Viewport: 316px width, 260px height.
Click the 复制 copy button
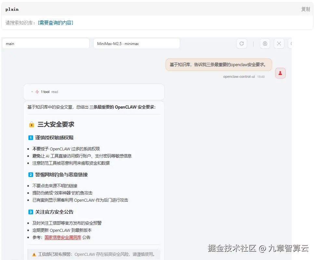pos(305,9)
